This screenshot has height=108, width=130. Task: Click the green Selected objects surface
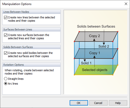point(96,70)
